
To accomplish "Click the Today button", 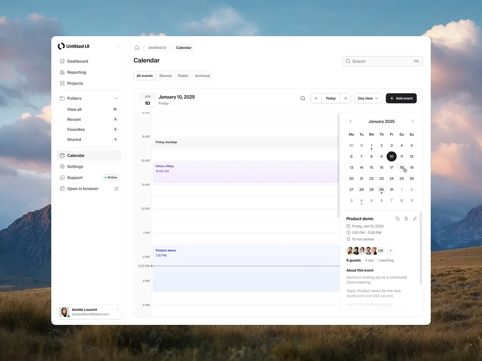I will pos(331,98).
